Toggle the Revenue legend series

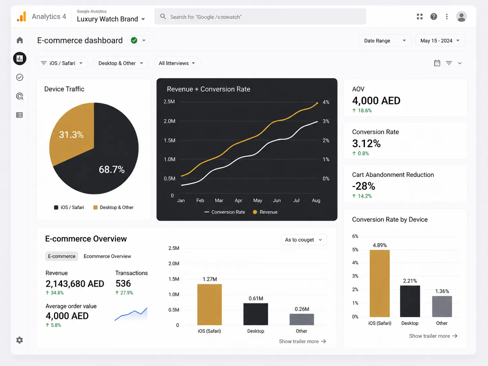click(265, 212)
